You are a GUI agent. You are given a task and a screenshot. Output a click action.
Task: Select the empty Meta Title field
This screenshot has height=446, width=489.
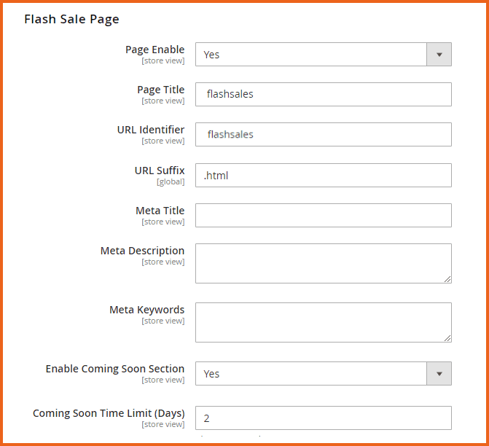[323, 215]
